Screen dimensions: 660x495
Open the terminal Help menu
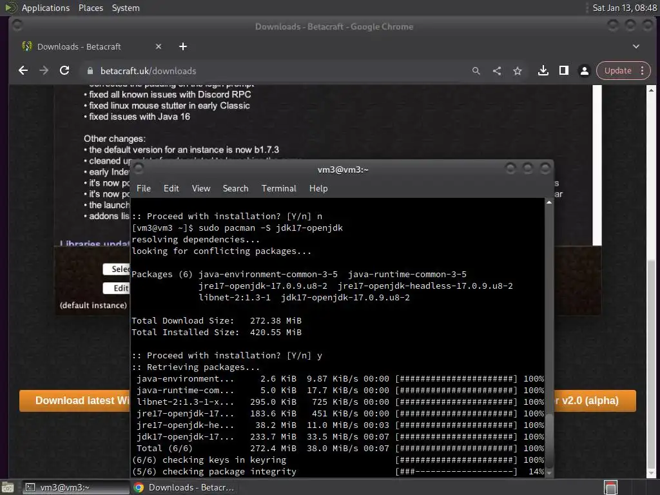(318, 189)
